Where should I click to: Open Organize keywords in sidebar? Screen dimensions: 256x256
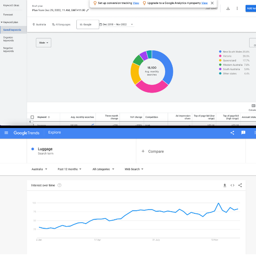(9, 39)
